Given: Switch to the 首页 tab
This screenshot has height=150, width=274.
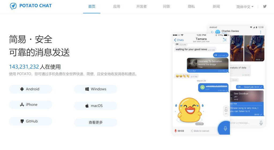Looking at the screenshot, I should [x=92, y=7].
